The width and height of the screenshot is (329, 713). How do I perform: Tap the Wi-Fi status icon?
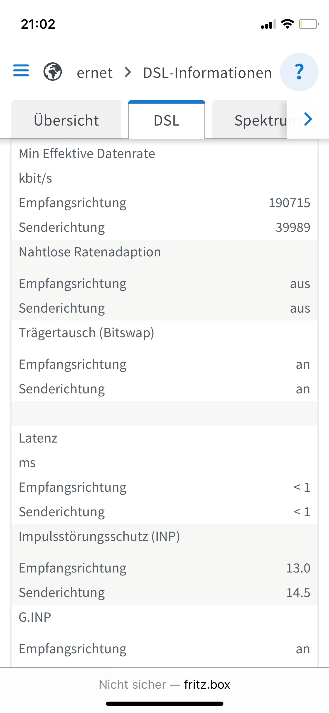pos(287,24)
